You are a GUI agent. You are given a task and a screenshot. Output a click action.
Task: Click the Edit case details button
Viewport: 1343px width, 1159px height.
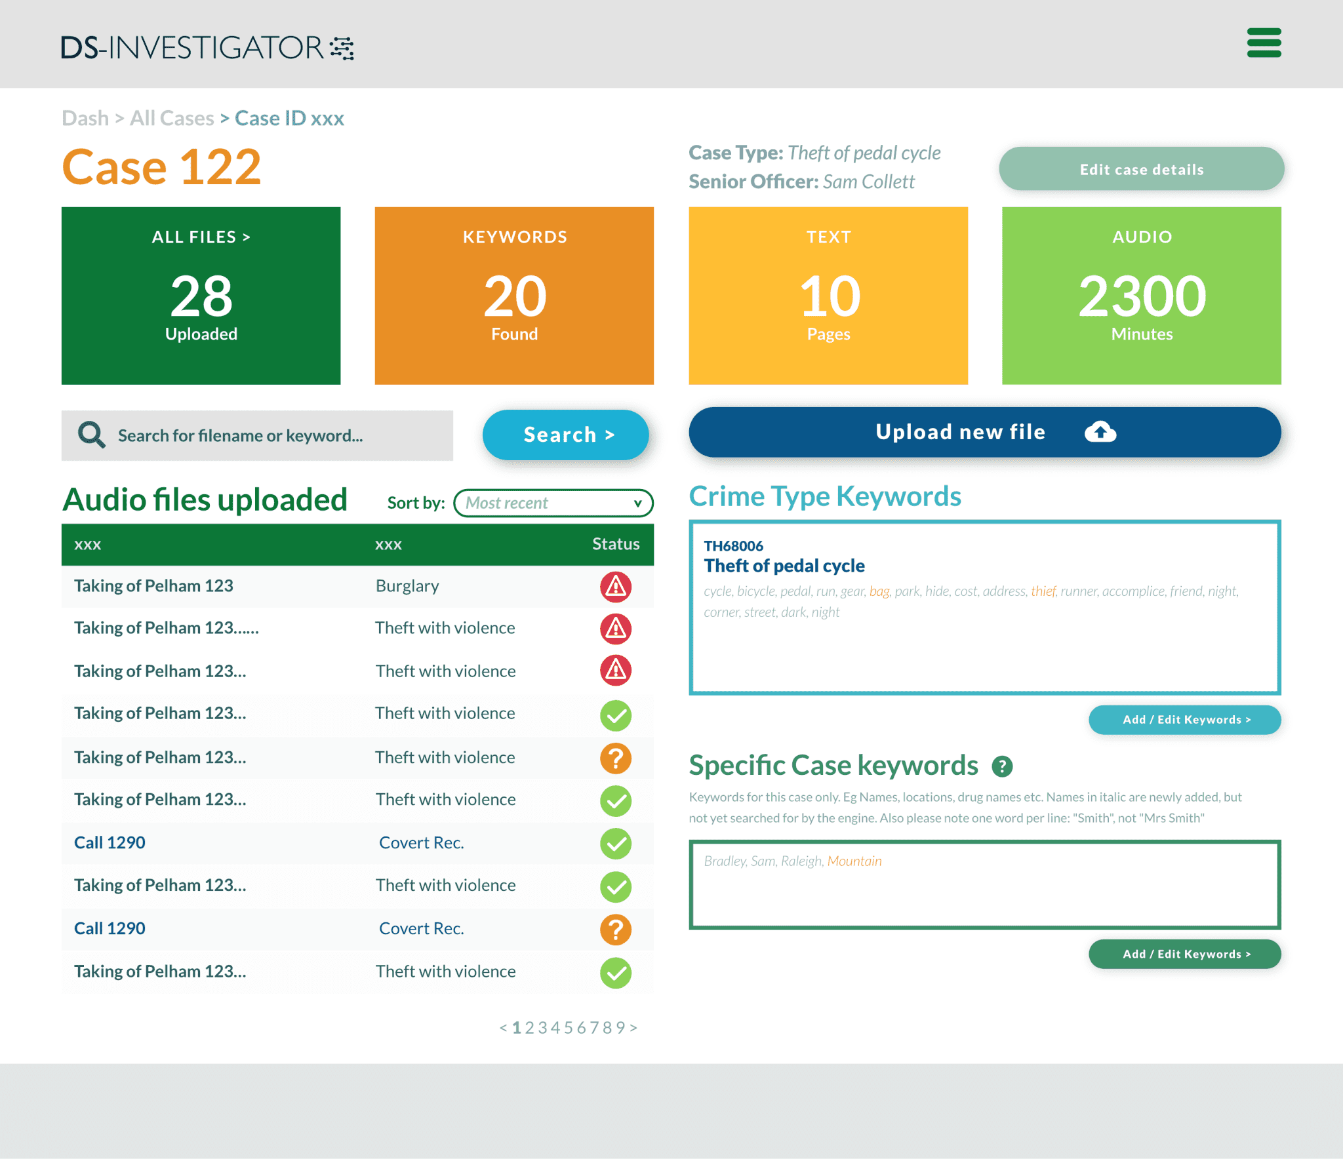coord(1141,169)
